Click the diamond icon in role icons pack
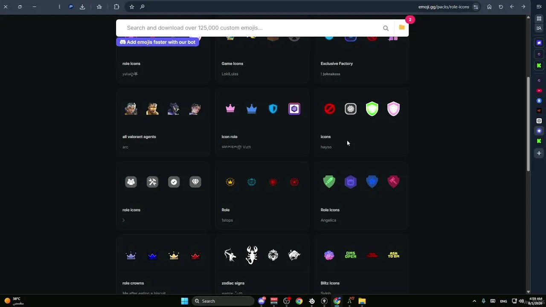 pyautogui.click(x=195, y=182)
